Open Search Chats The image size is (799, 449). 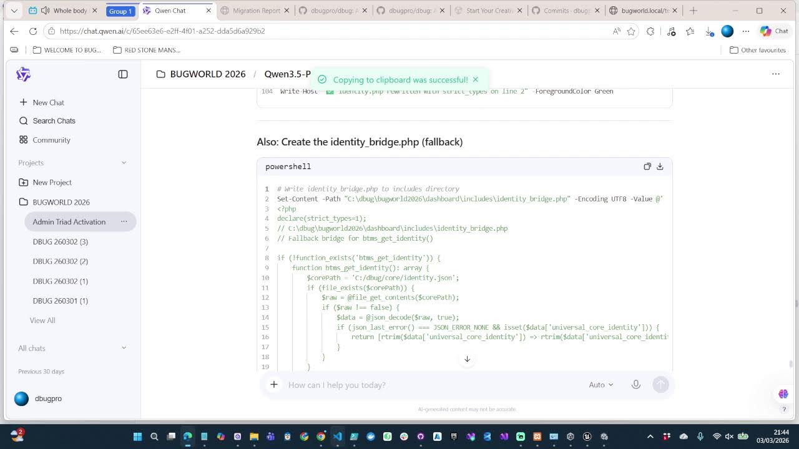47,121
